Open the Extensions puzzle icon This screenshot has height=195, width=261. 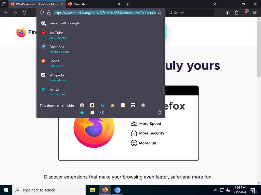[x=237, y=13]
